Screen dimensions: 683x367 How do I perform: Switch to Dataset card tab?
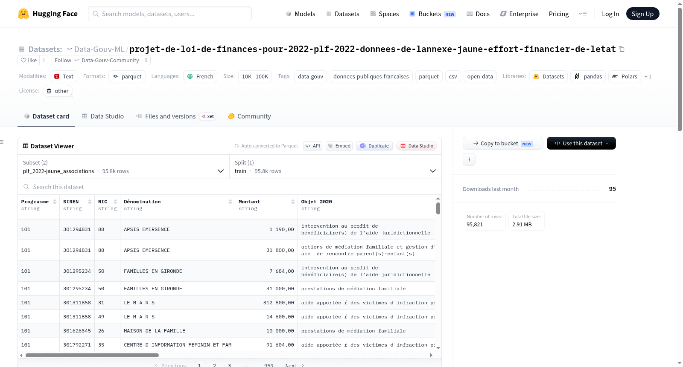[x=46, y=116]
